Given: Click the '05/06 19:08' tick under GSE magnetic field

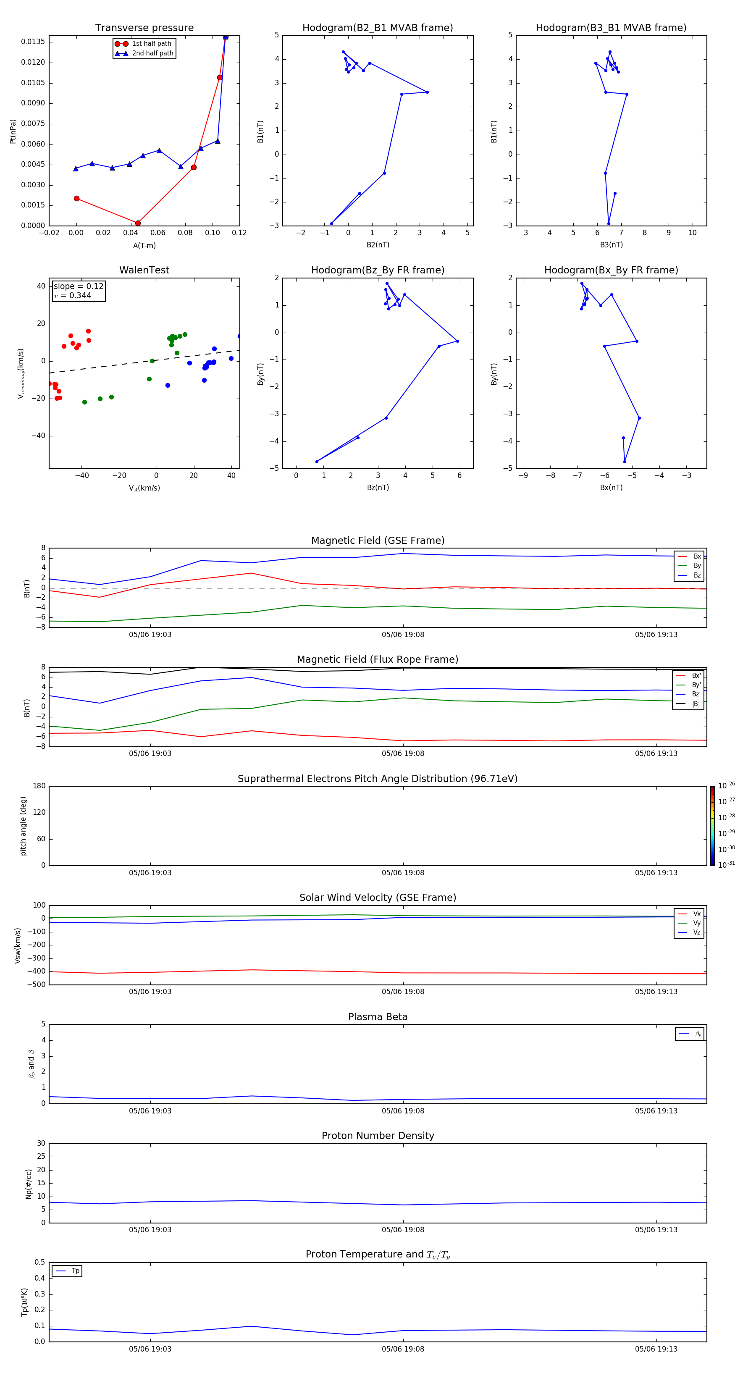Looking at the screenshot, I should pos(403,635).
